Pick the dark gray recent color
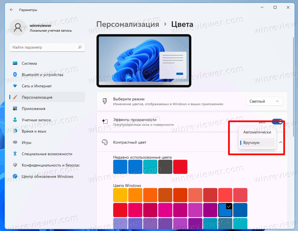The width and height of the screenshot is (298, 231). 165,167
